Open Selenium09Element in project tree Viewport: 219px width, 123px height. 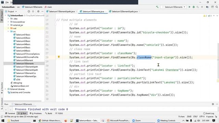[24, 60]
